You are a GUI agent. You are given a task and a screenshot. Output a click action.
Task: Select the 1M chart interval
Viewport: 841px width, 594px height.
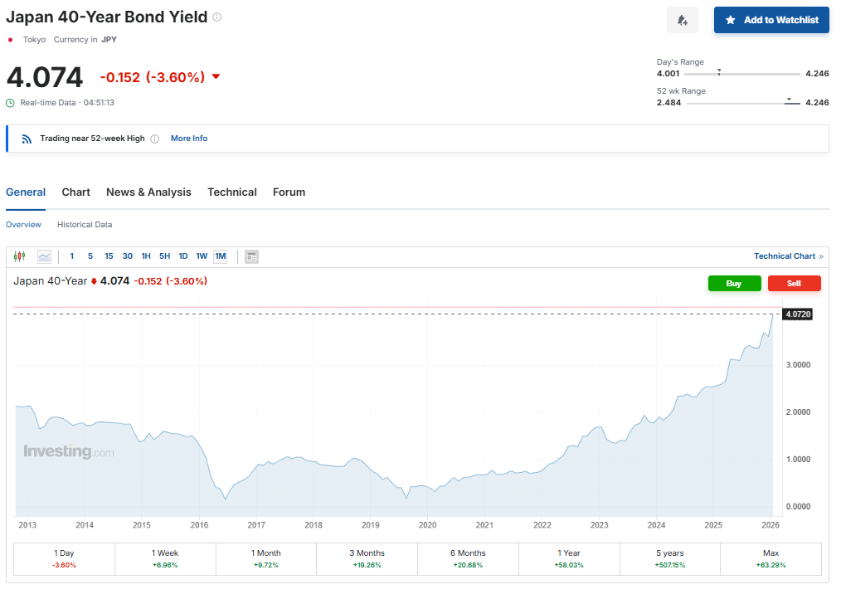pos(221,256)
